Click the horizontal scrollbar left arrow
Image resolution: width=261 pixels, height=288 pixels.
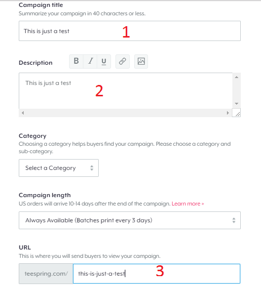23,113
